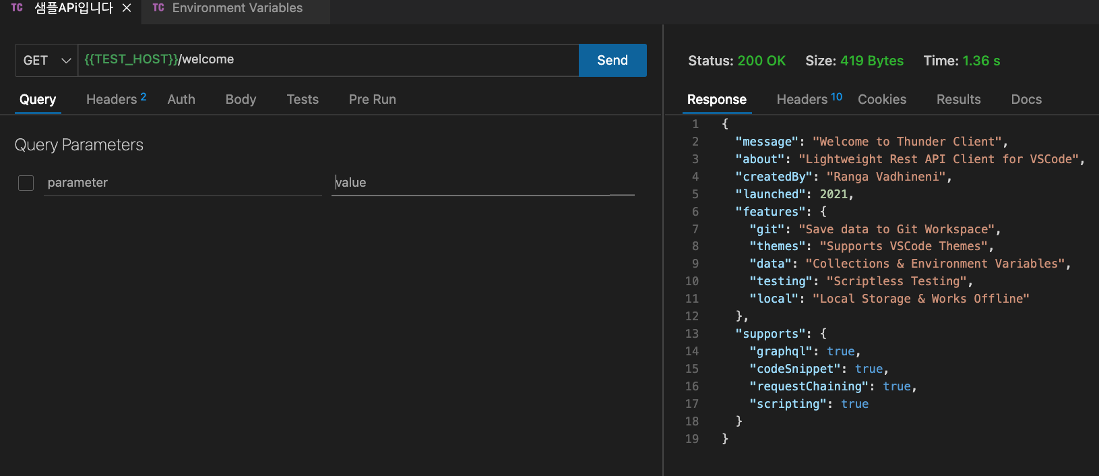Viewport: 1099px width, 476px height.
Task: Click the TC icon on 샘플API입니다 tab
Action: pyautogui.click(x=17, y=8)
